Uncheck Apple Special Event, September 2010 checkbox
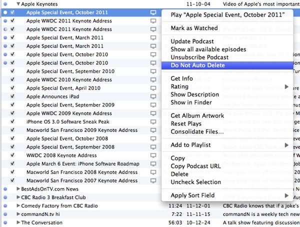The width and height of the screenshot is (300, 227). click(x=12, y=71)
